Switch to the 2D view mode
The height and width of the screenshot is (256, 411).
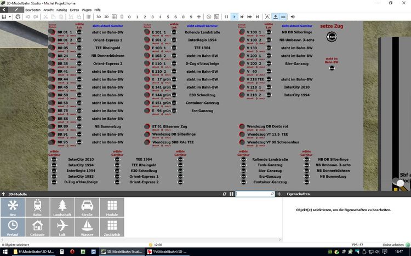pyautogui.click(x=106, y=17)
